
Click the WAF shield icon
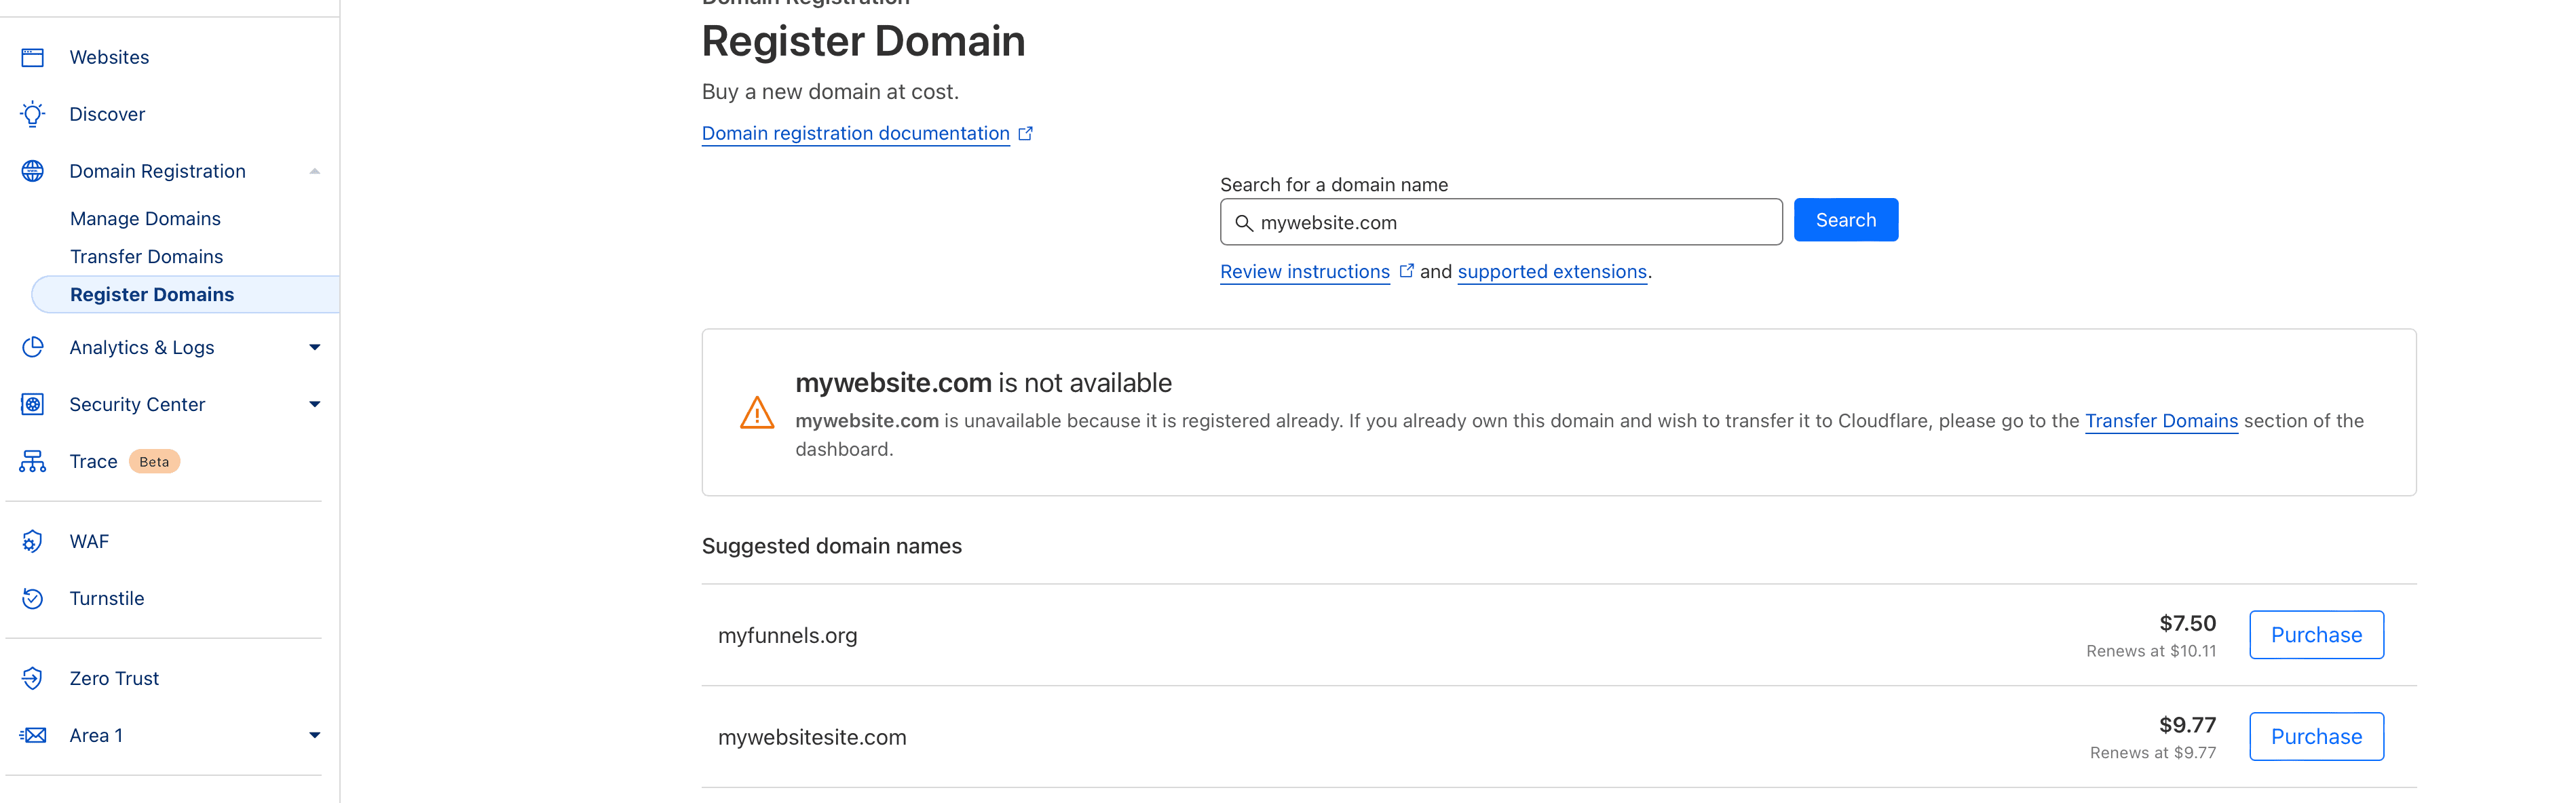pos(33,541)
